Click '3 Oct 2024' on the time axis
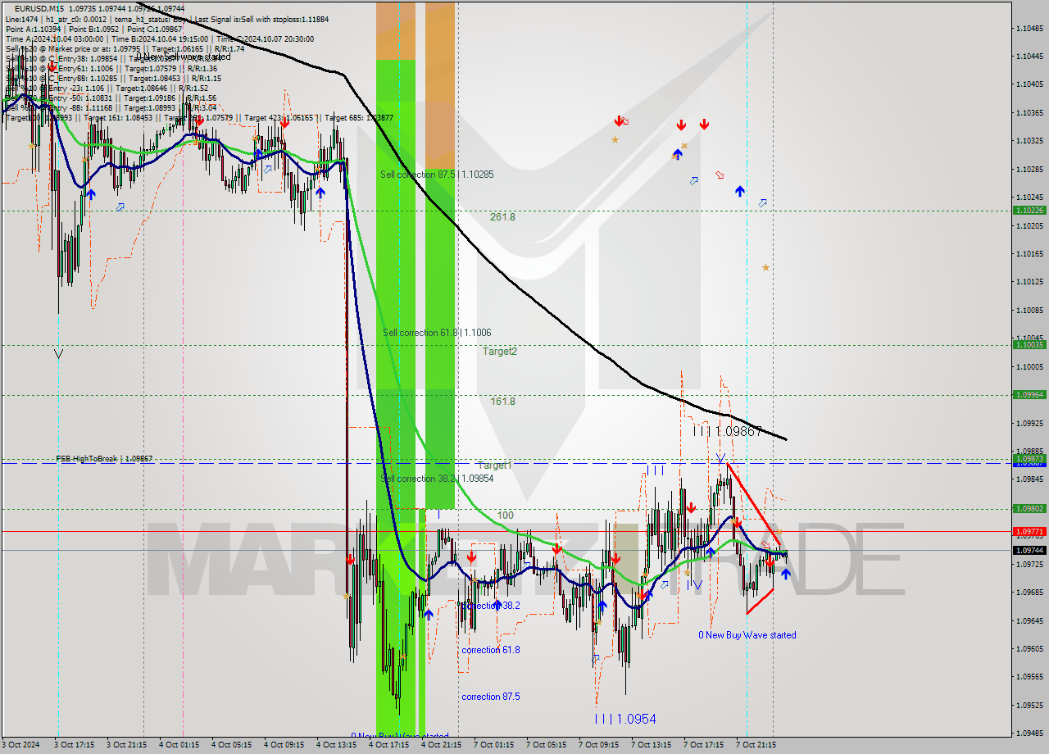Viewport: 1049px width, 754px height. tap(20, 745)
